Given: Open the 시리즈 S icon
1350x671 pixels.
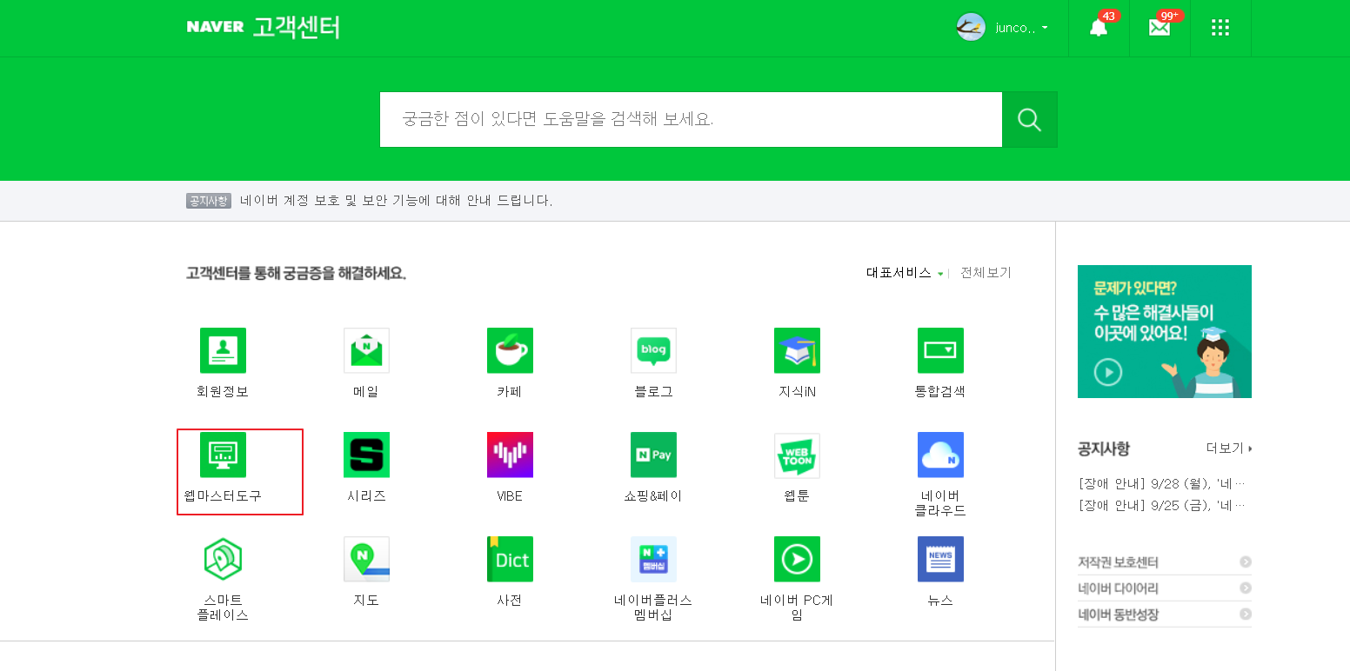Looking at the screenshot, I should 366,455.
